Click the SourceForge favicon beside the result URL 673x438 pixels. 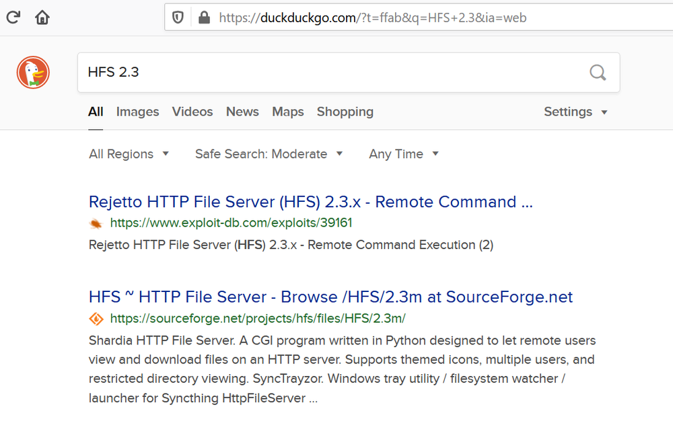coord(96,319)
